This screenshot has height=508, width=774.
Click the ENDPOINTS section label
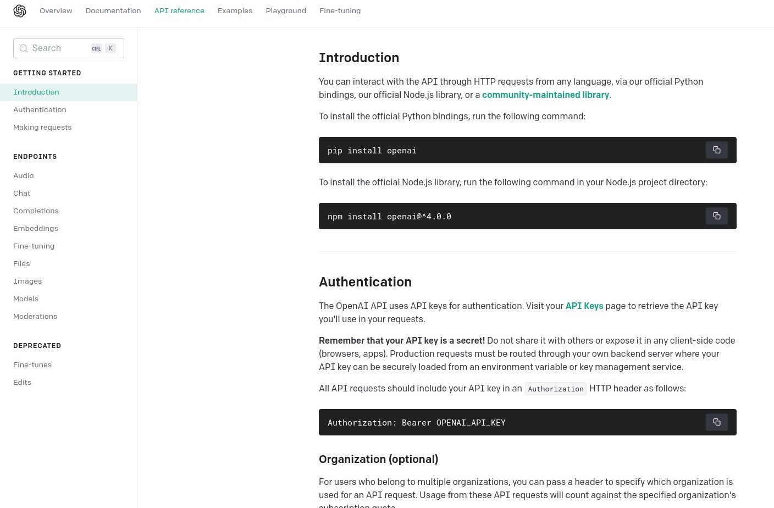tap(35, 157)
